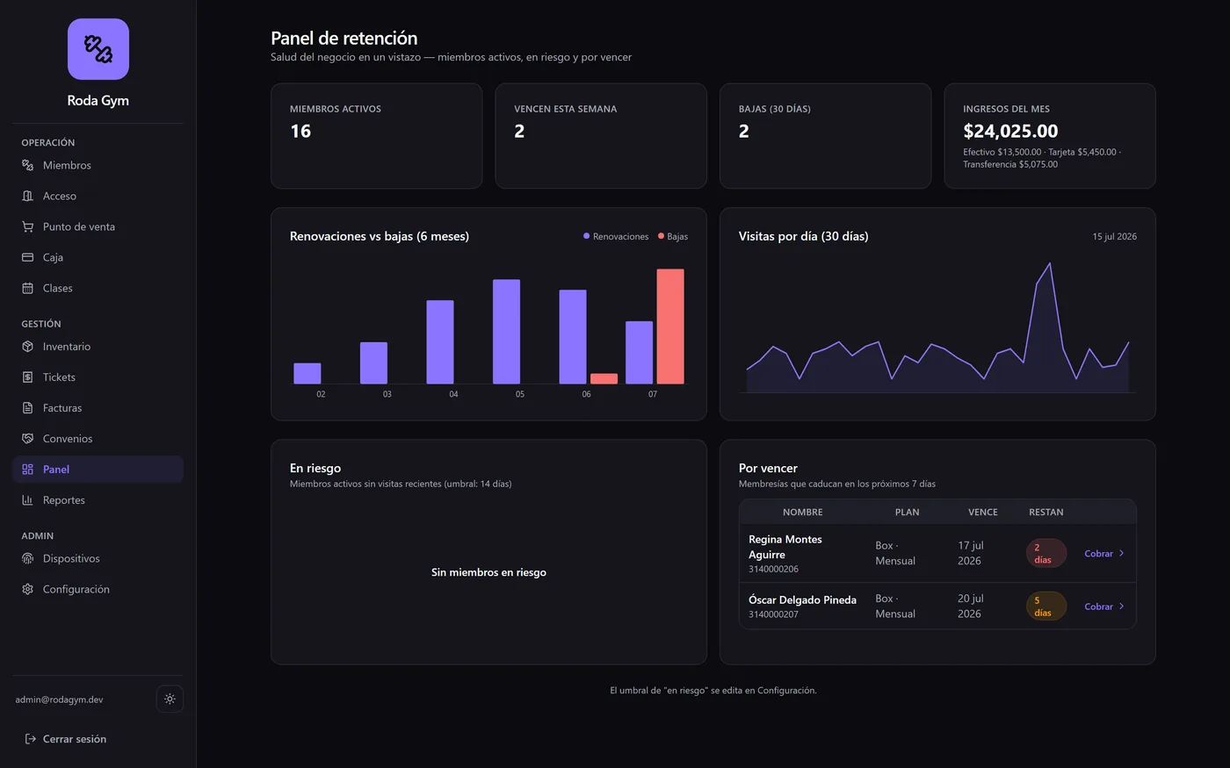
Task: Open the Miembros section
Action: [98, 165]
